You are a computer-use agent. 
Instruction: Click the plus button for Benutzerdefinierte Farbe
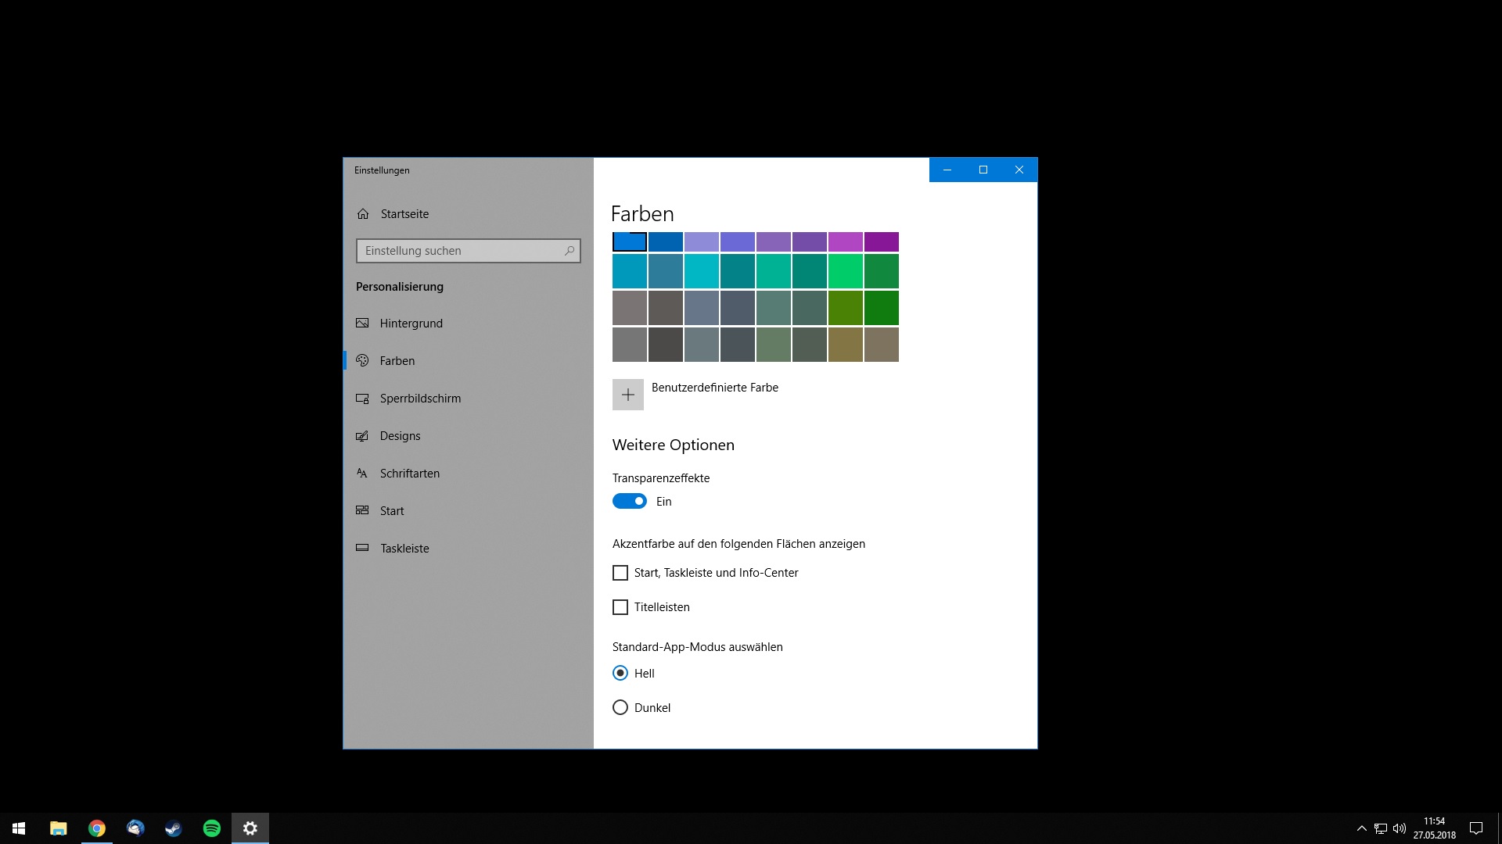[628, 395]
